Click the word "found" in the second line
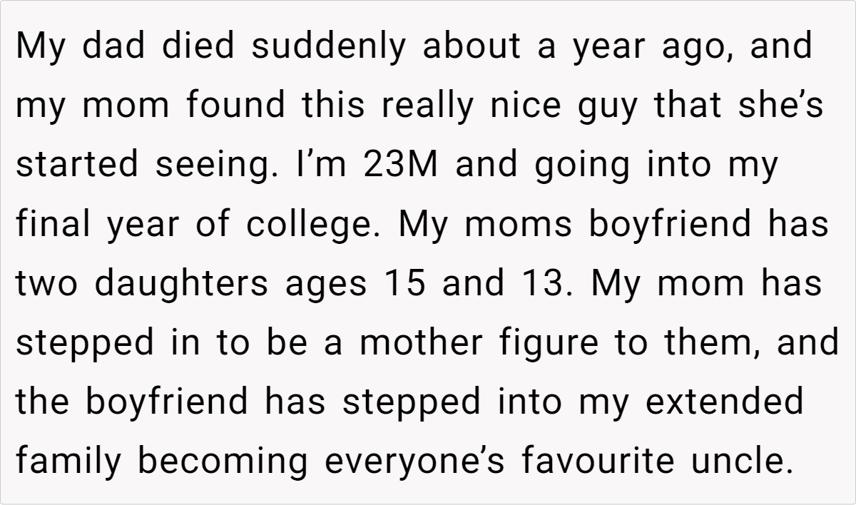Viewport: 856px width, 505px height. point(237,106)
